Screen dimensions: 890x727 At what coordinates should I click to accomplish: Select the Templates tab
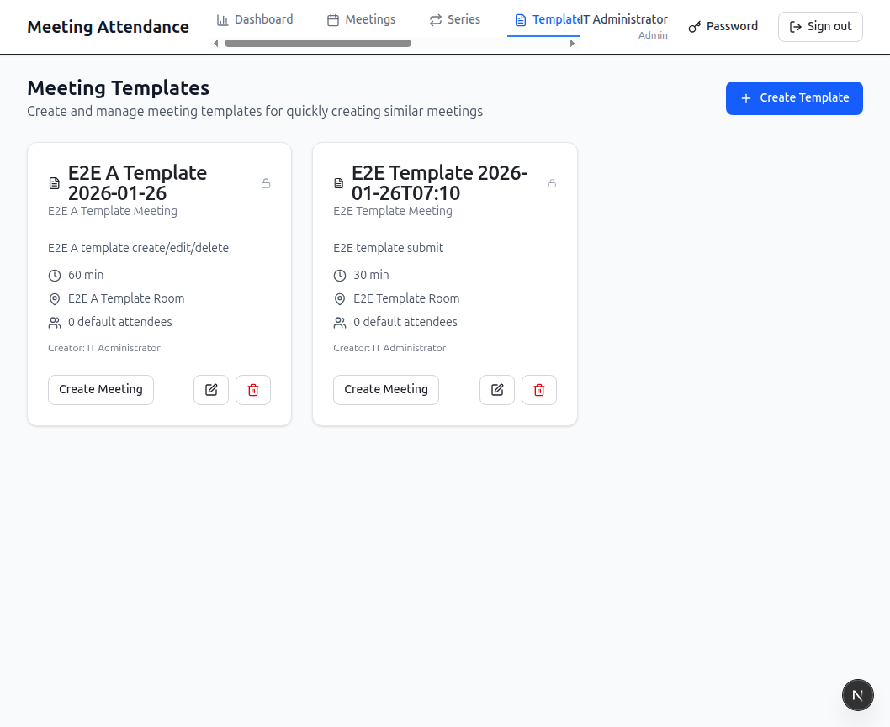tap(543, 20)
